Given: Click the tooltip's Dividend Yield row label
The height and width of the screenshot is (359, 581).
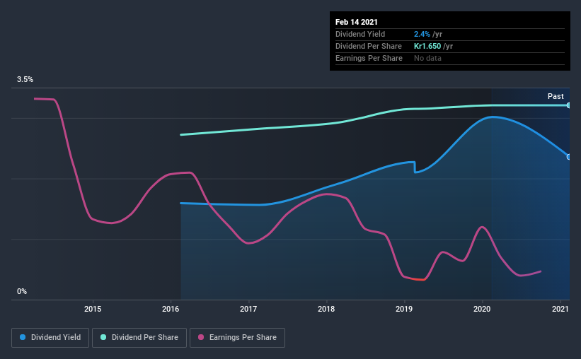Looking at the screenshot, I should 360,34.
